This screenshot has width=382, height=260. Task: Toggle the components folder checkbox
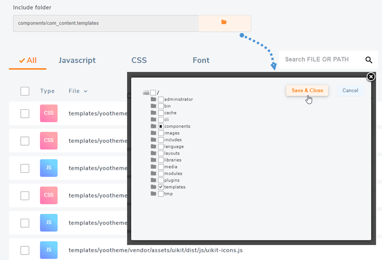click(x=161, y=126)
